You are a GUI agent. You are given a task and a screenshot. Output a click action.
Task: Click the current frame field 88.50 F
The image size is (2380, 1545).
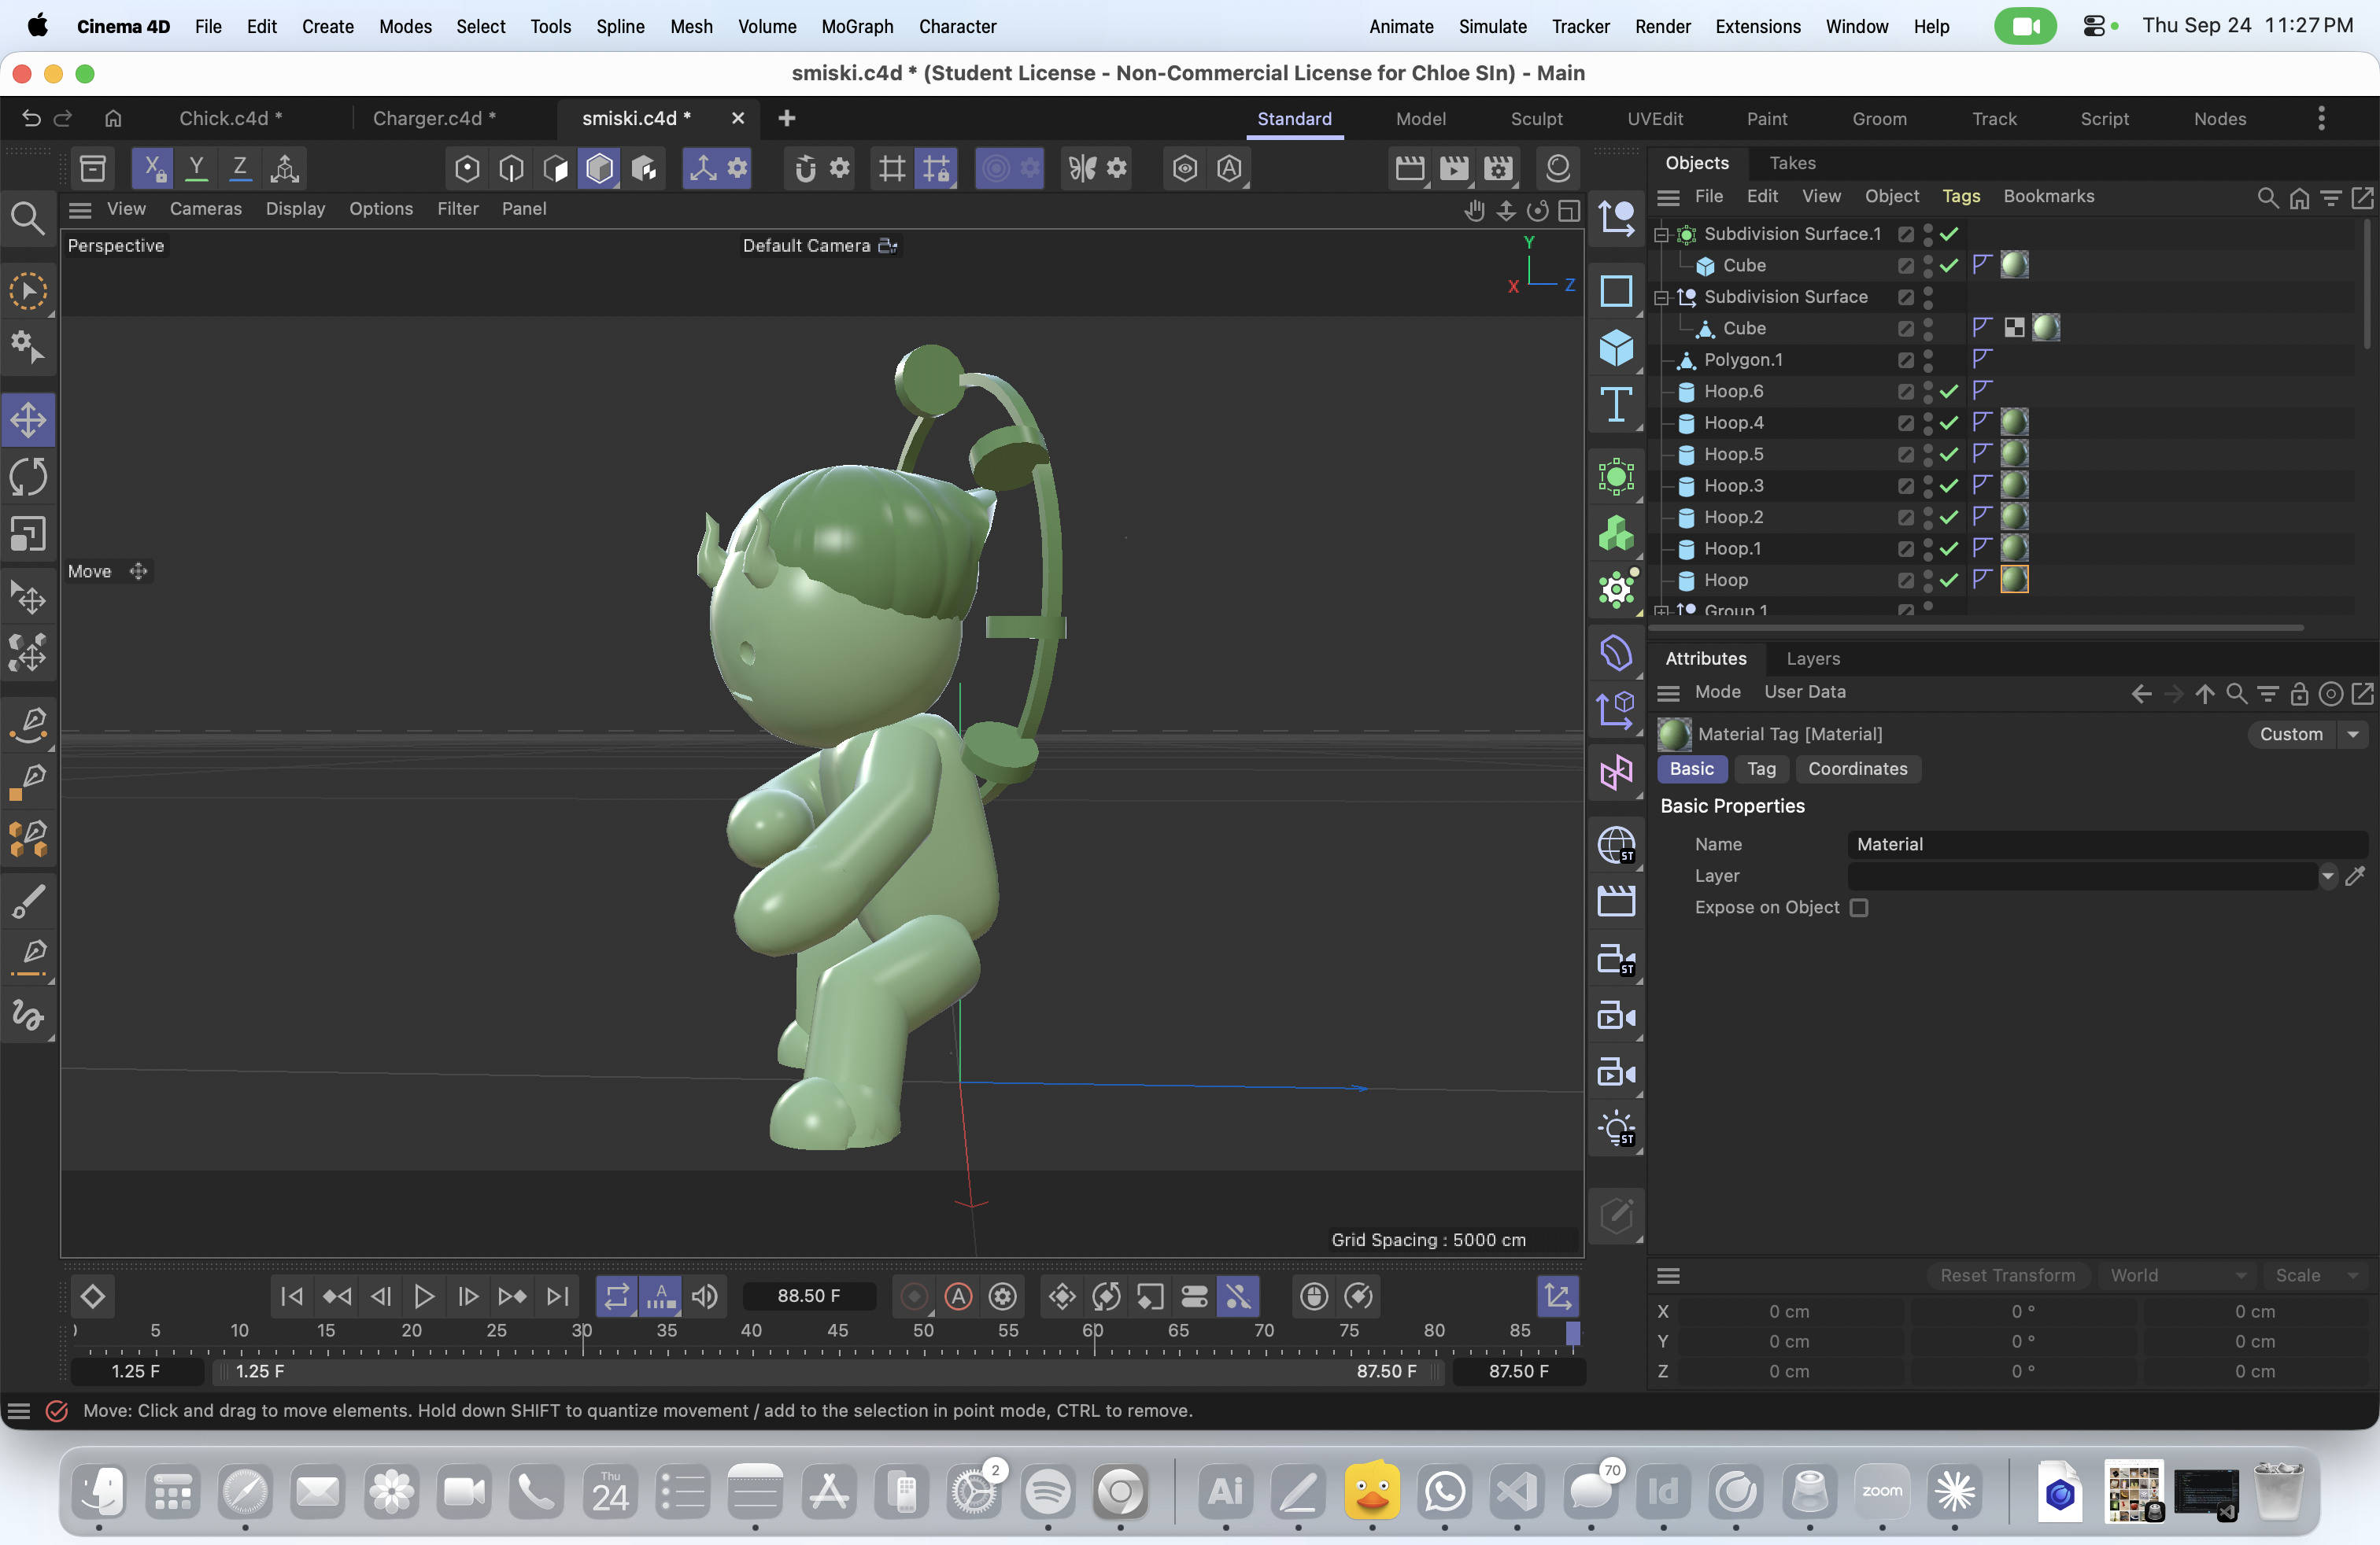click(809, 1296)
